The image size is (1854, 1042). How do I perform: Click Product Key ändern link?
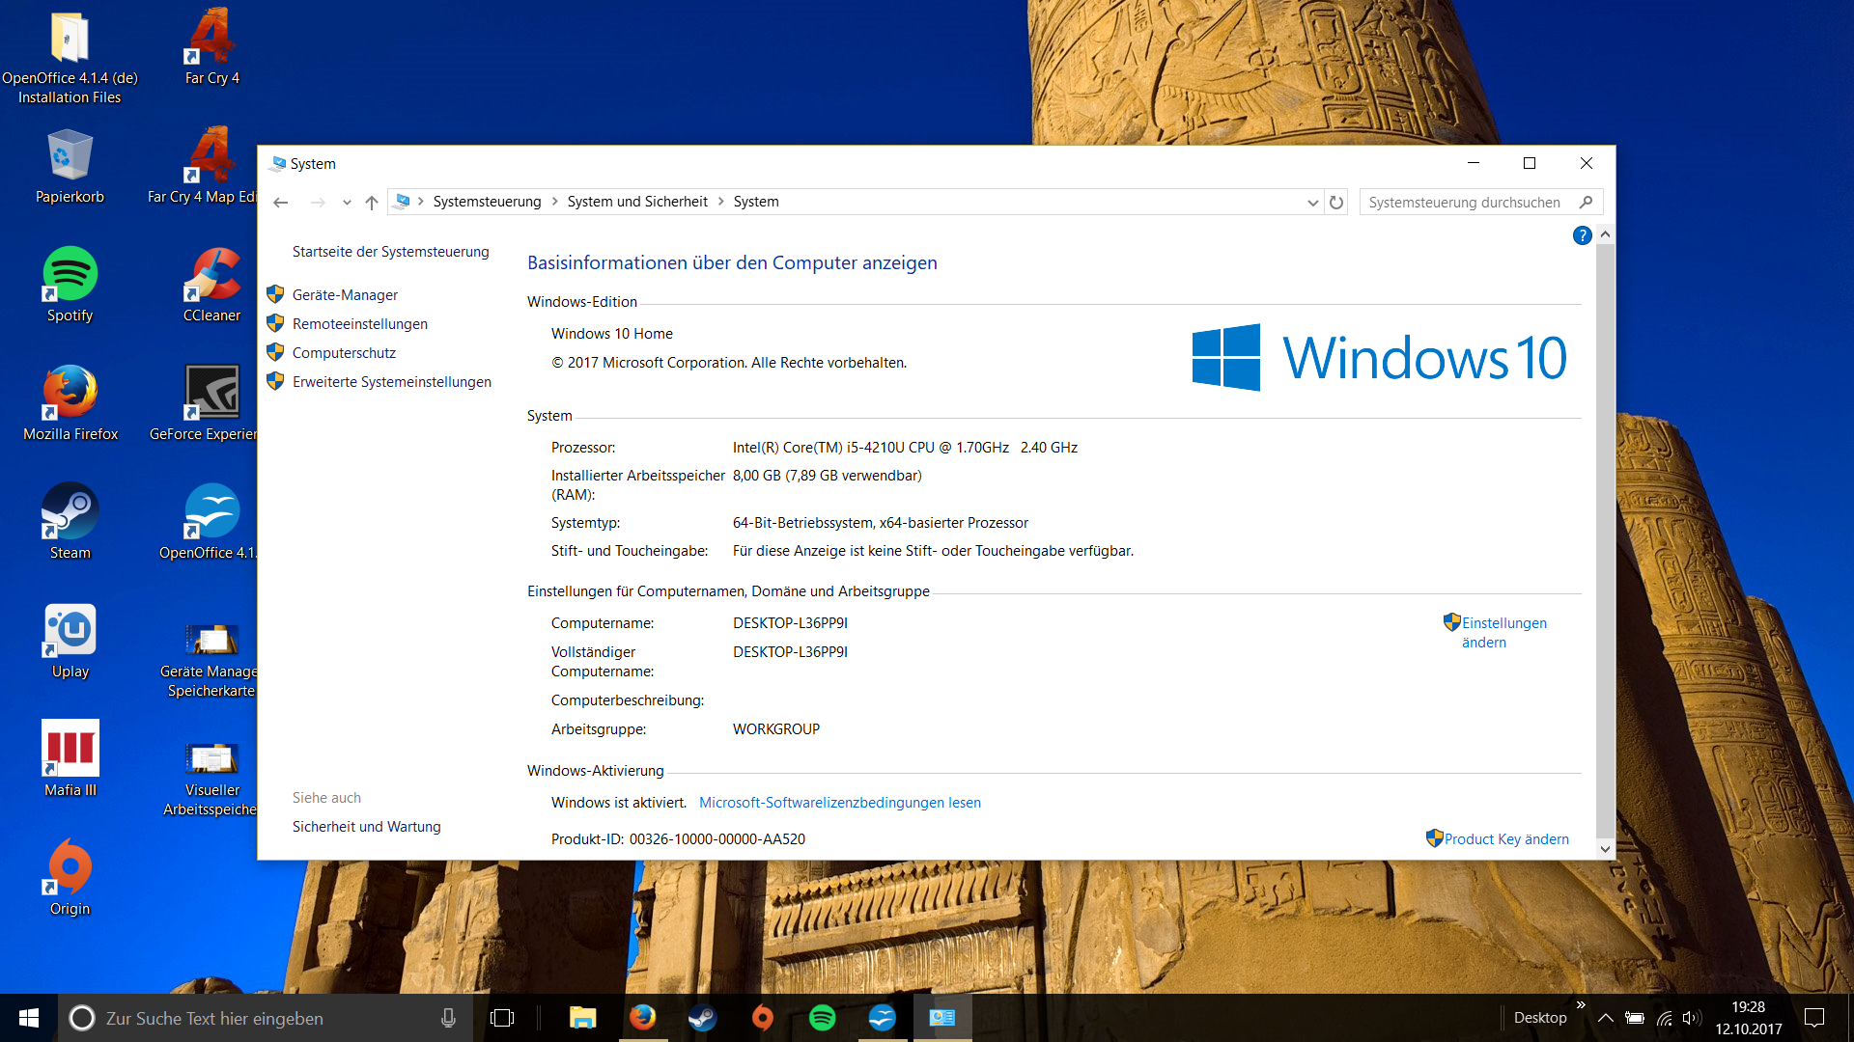coord(1505,839)
